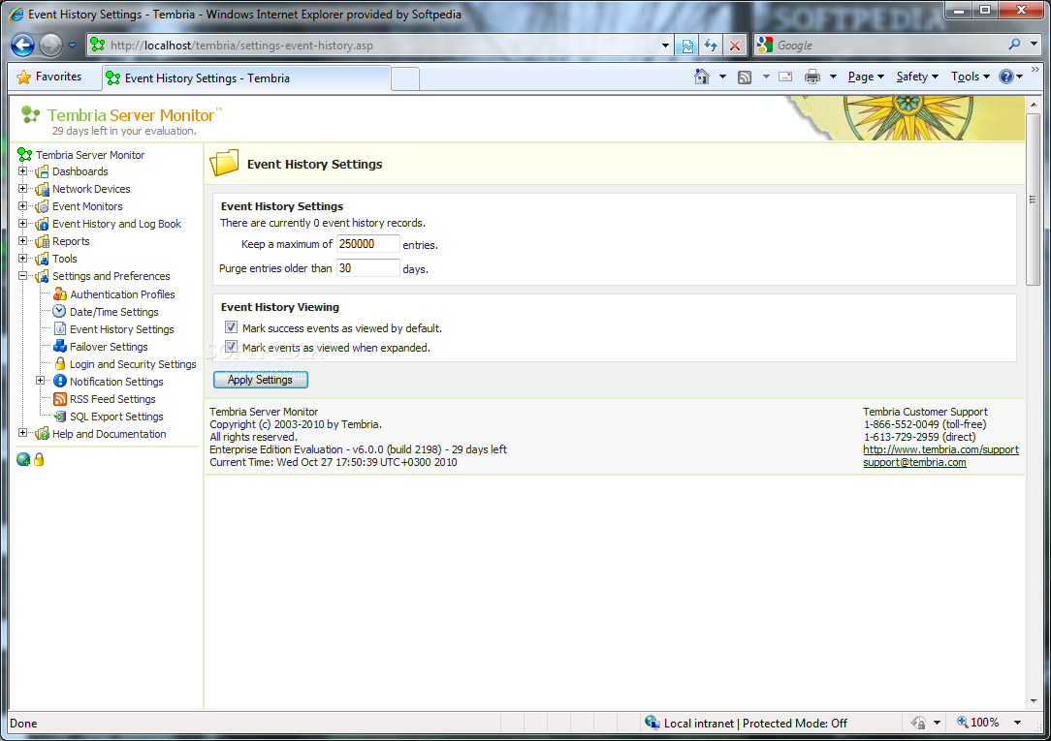Click the Dashboards folder icon
The width and height of the screenshot is (1051, 741).
click(x=43, y=172)
